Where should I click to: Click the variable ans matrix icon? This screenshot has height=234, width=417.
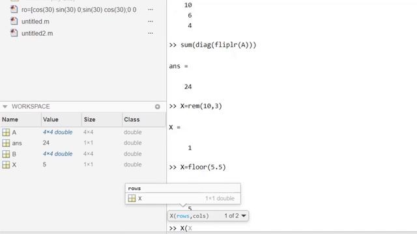click(x=6, y=143)
